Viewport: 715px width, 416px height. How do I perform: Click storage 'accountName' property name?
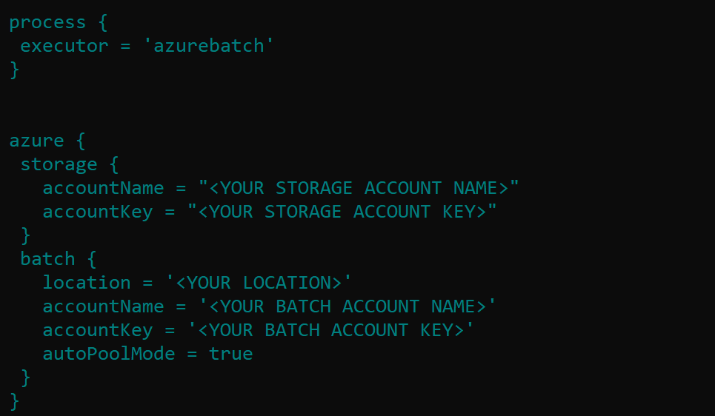(103, 188)
